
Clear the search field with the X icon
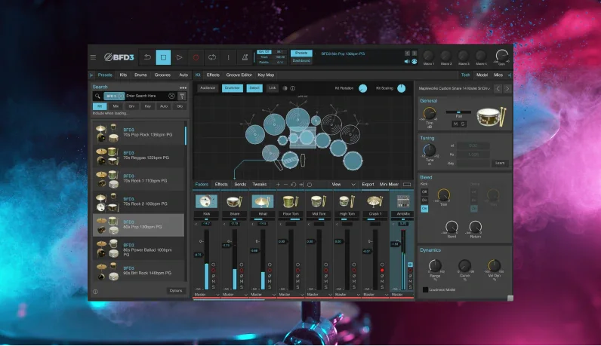click(x=171, y=96)
